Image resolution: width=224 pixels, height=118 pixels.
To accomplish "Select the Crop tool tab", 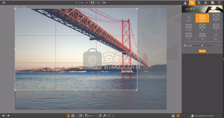I will point(192,3).
